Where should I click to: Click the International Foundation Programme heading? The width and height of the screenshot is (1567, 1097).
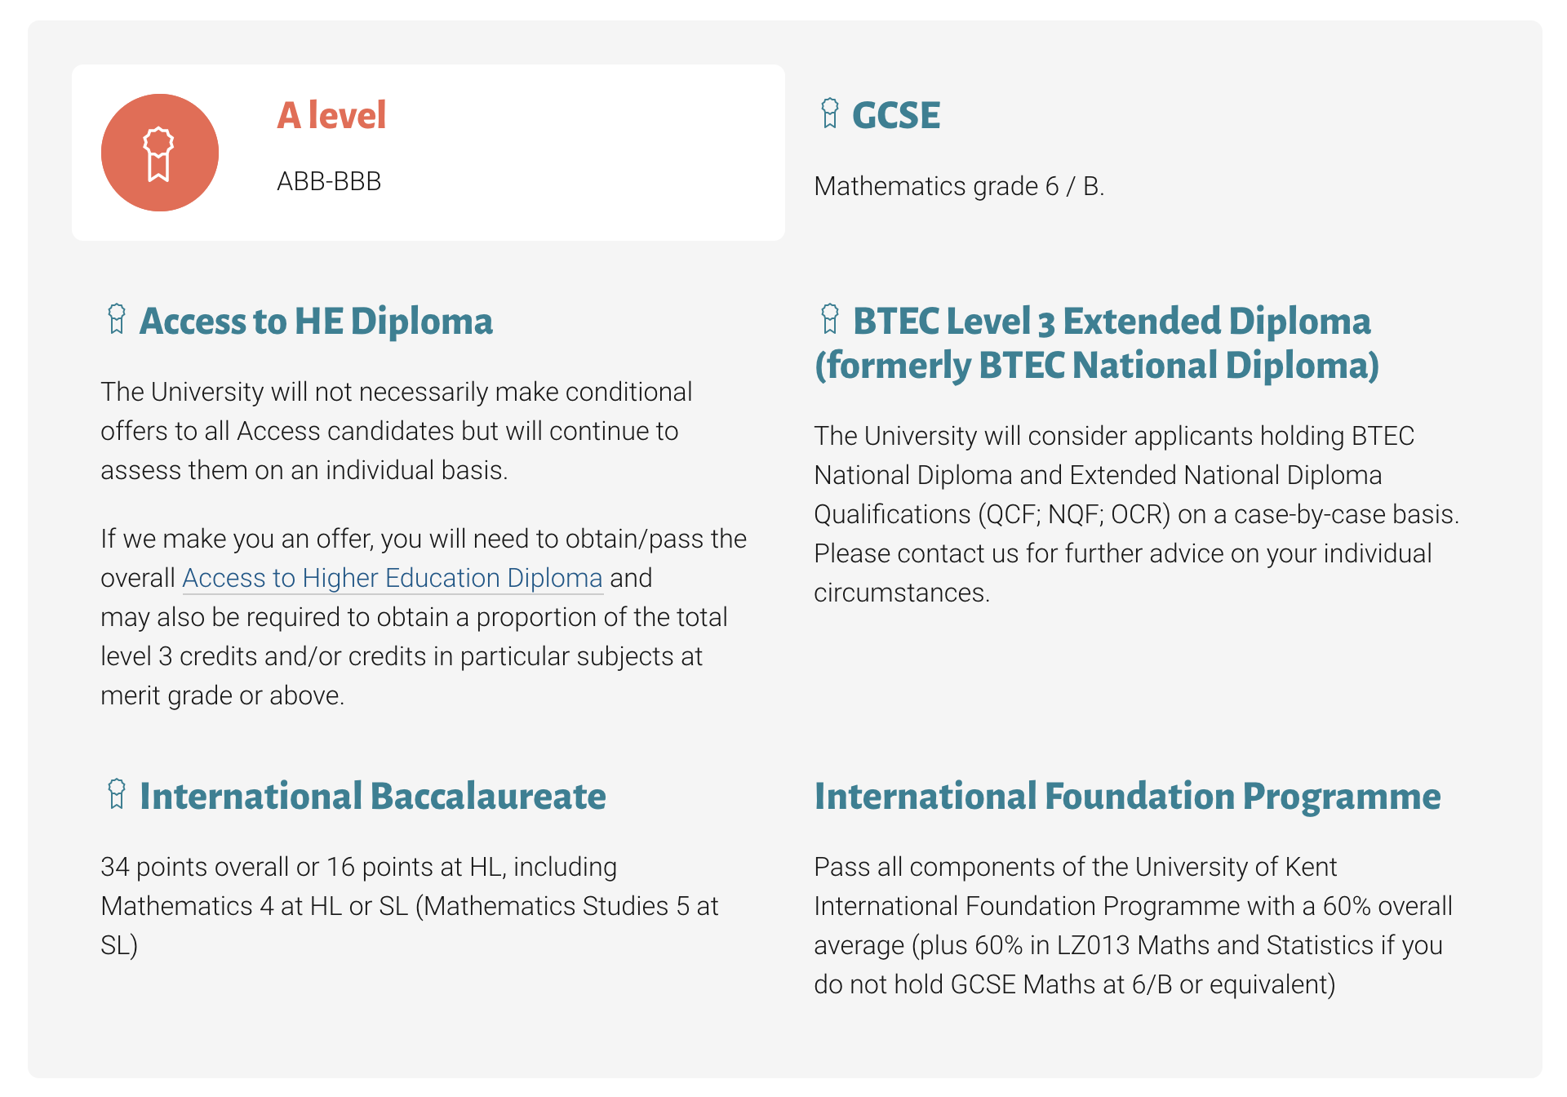[x=1127, y=796]
